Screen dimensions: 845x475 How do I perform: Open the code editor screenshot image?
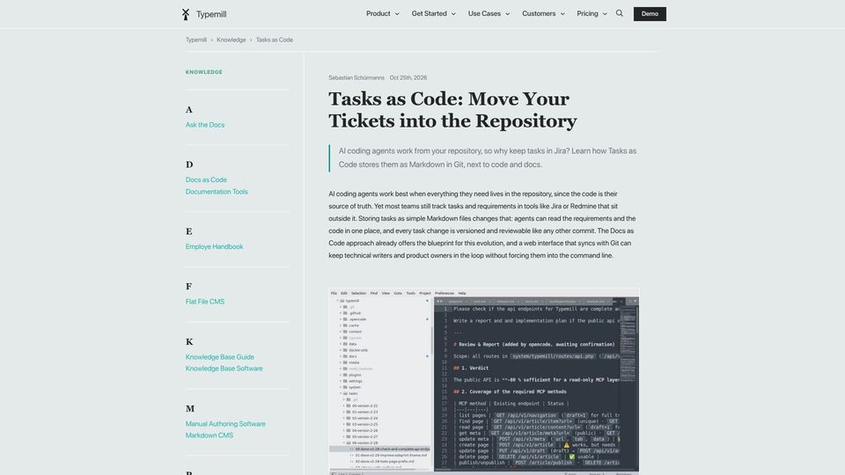pos(484,381)
